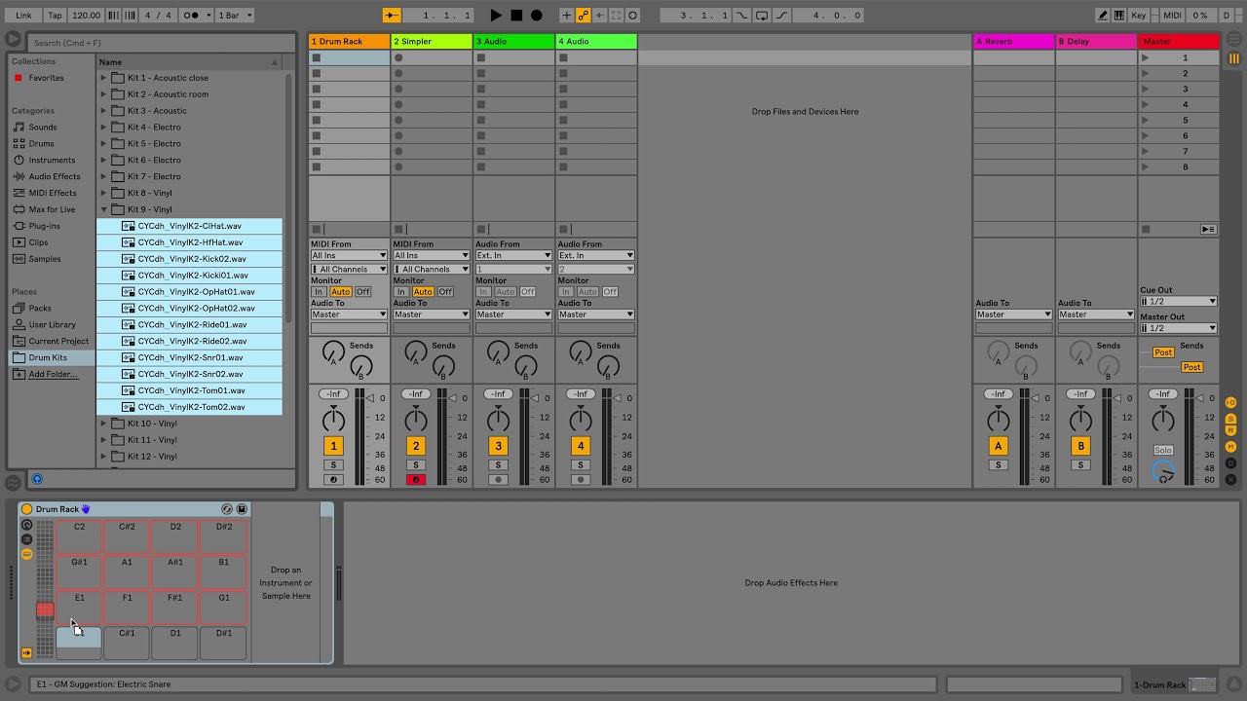Toggle the Loop switch icon
Viewport: 1247px width, 701px height.
pyautogui.click(x=763, y=16)
